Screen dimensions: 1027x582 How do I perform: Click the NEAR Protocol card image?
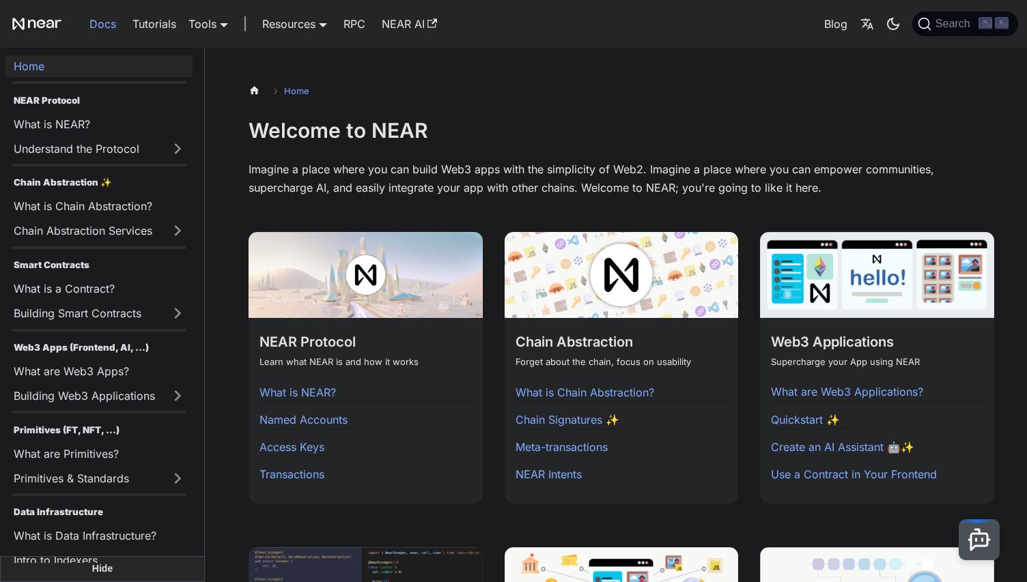(365, 275)
